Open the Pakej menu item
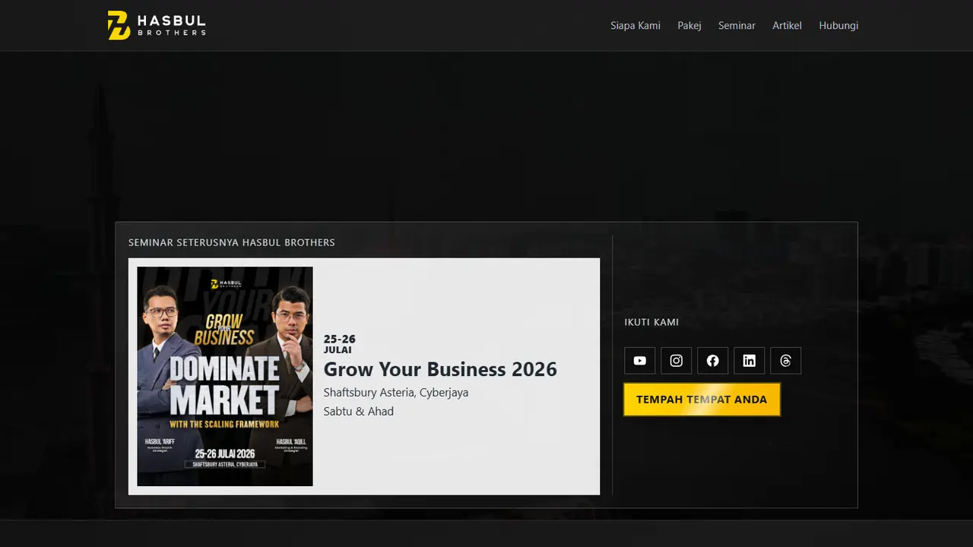Image resolution: width=973 pixels, height=547 pixels. coord(689,26)
